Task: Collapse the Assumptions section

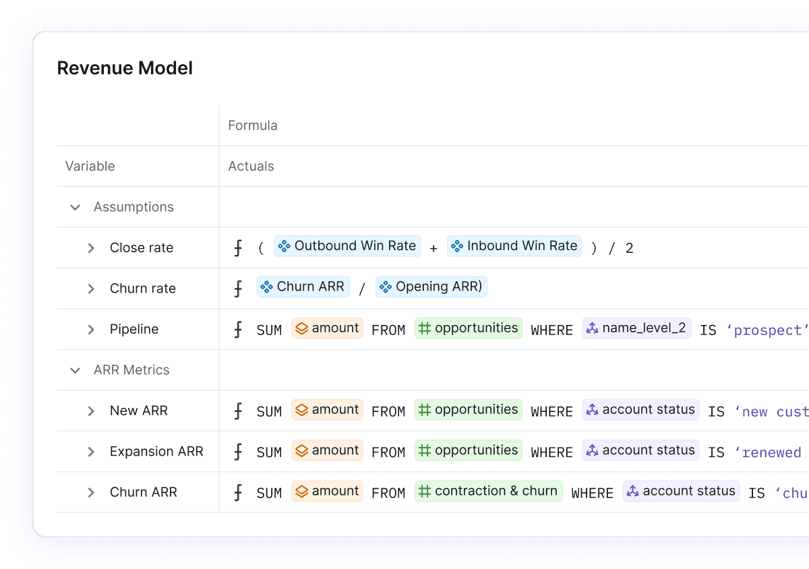Action: (75, 207)
